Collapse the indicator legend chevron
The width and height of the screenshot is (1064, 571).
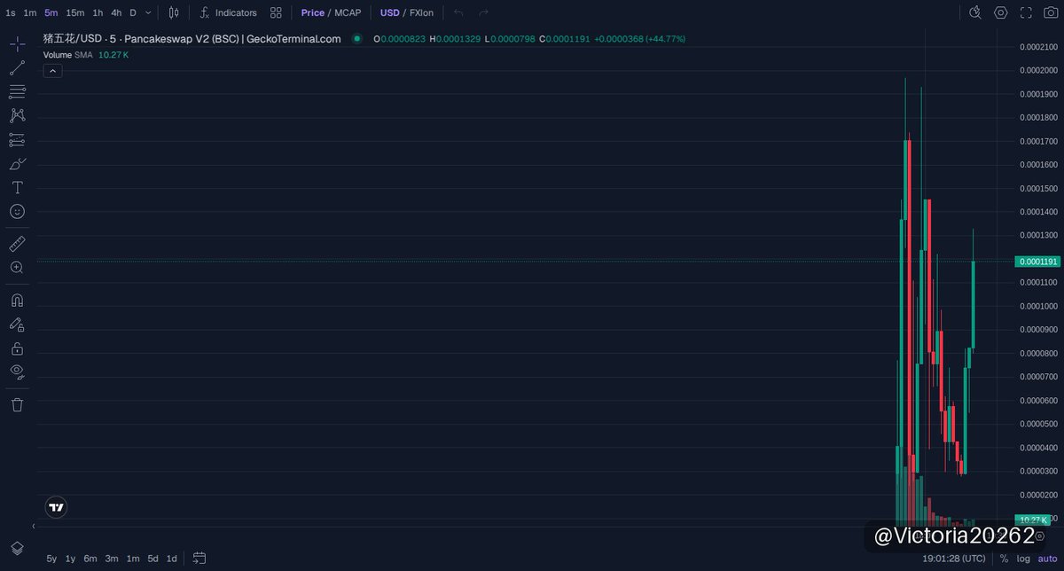pos(52,71)
